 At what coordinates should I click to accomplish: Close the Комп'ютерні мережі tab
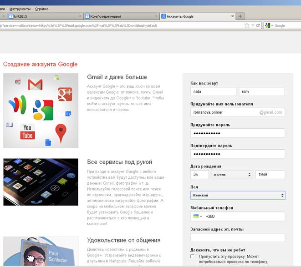point(156,16)
